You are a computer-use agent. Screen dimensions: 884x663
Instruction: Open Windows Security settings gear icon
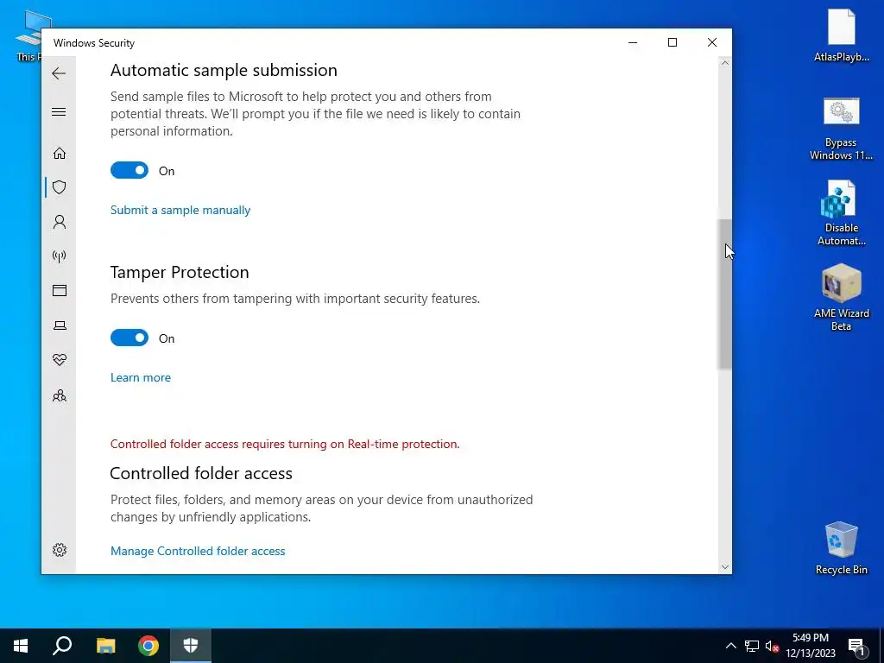point(60,550)
